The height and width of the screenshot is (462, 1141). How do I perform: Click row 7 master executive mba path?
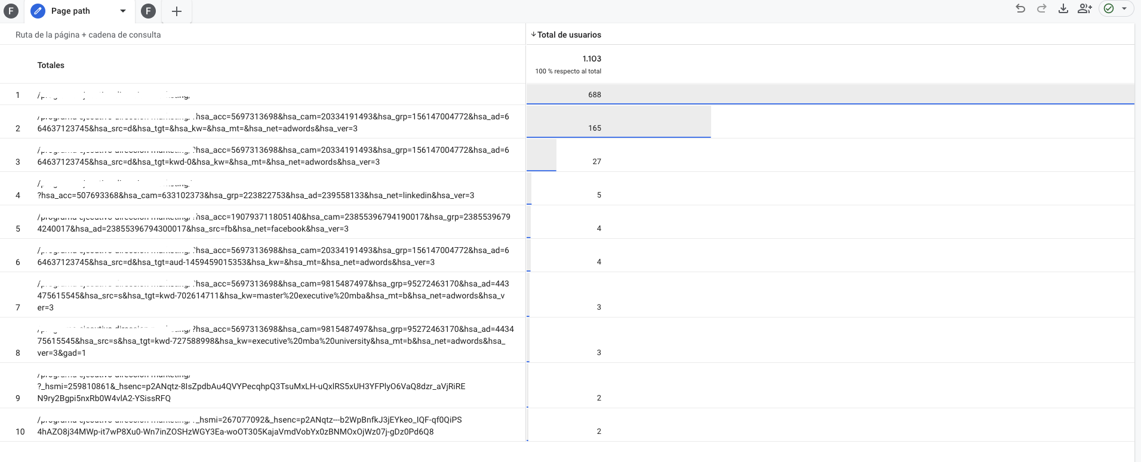point(273,295)
